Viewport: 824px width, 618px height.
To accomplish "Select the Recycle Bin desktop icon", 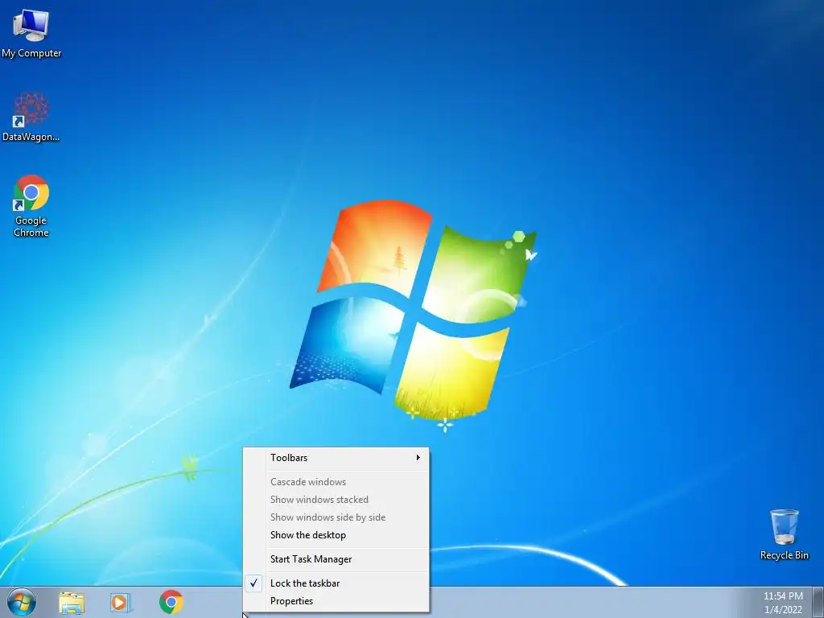I will pyautogui.click(x=784, y=534).
